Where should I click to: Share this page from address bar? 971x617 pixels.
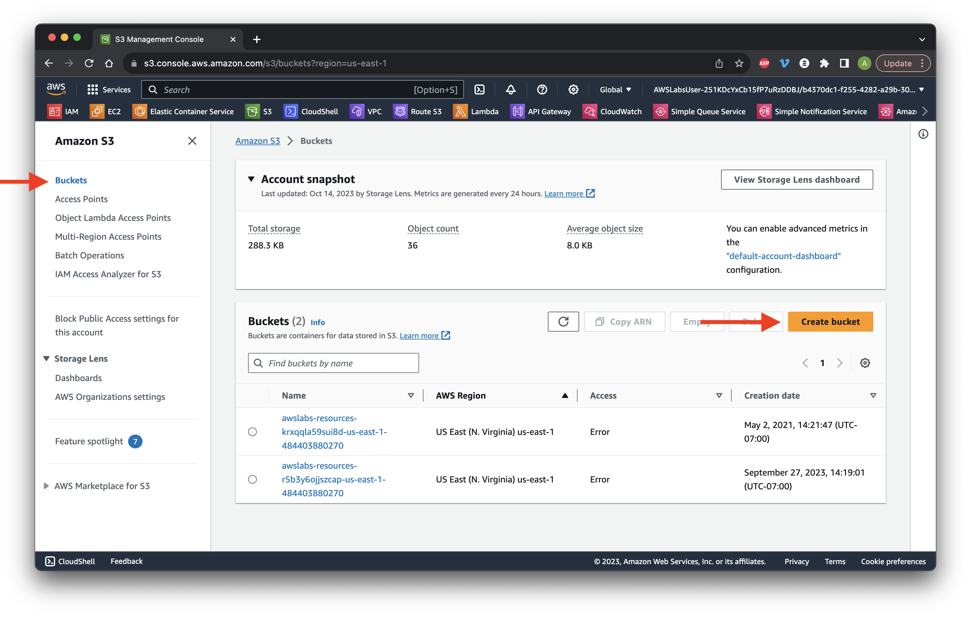click(x=719, y=63)
